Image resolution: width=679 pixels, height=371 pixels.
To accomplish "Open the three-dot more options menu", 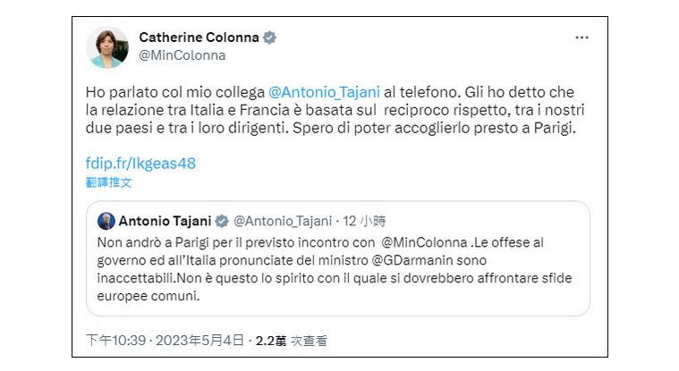I will click(x=581, y=38).
